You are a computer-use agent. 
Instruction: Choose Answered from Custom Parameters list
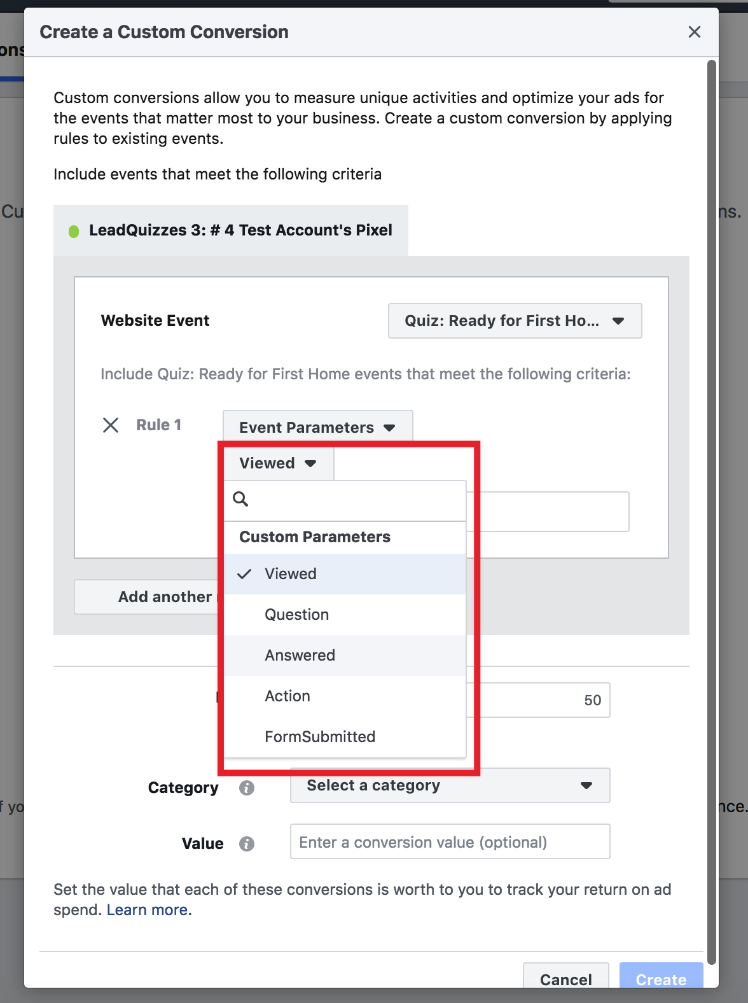click(345, 656)
